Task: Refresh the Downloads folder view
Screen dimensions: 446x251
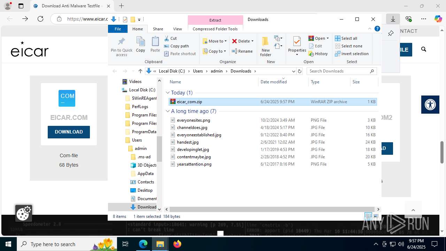Action: 299,71
